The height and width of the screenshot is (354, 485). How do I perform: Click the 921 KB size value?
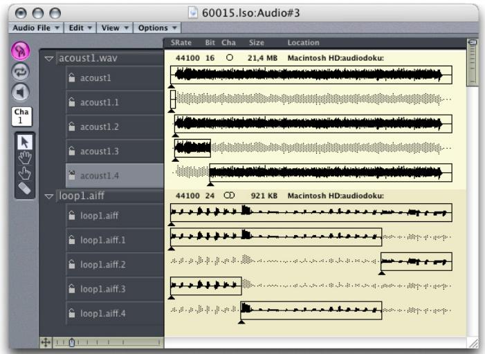(x=264, y=196)
